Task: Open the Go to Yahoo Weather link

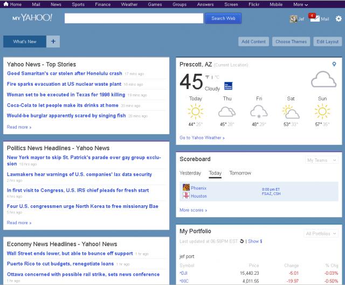Action: (x=202, y=137)
